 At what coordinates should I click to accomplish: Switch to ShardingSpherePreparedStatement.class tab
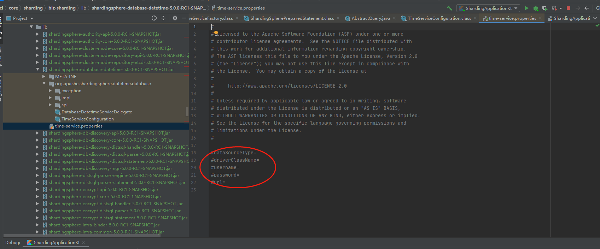point(292,18)
